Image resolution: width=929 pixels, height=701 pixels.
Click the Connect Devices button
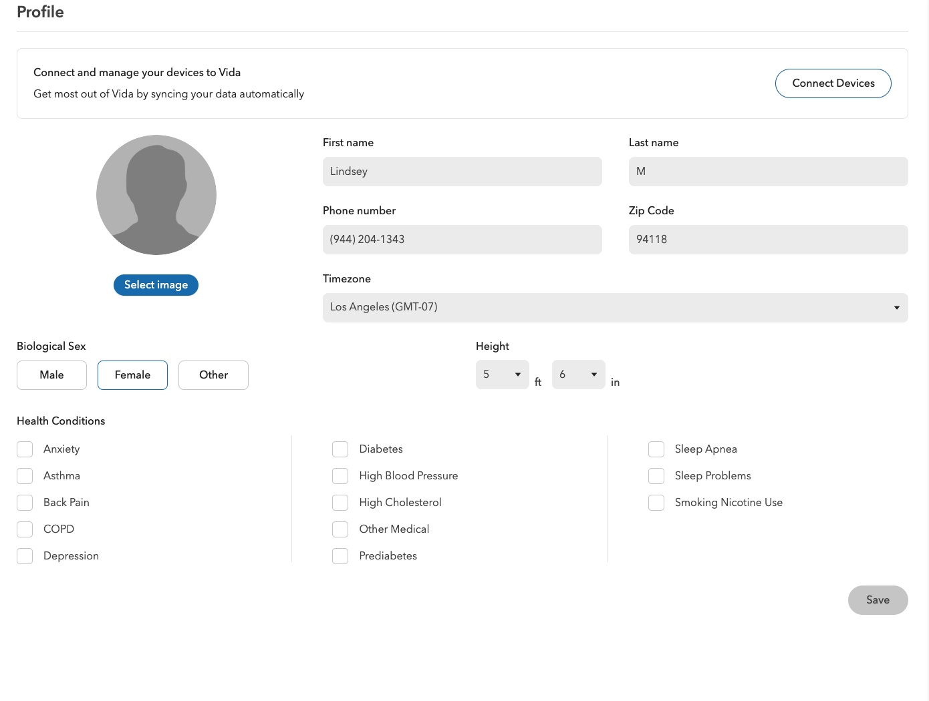(833, 83)
